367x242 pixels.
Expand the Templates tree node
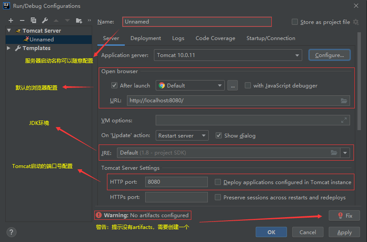(x=9, y=48)
